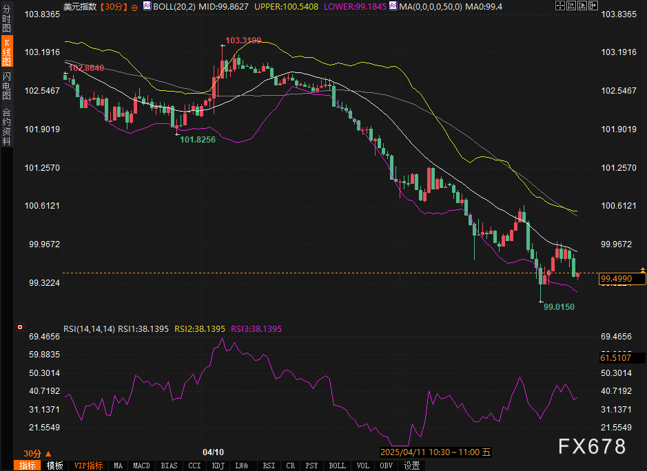Switch to the 模板 templates tab

click(54, 465)
